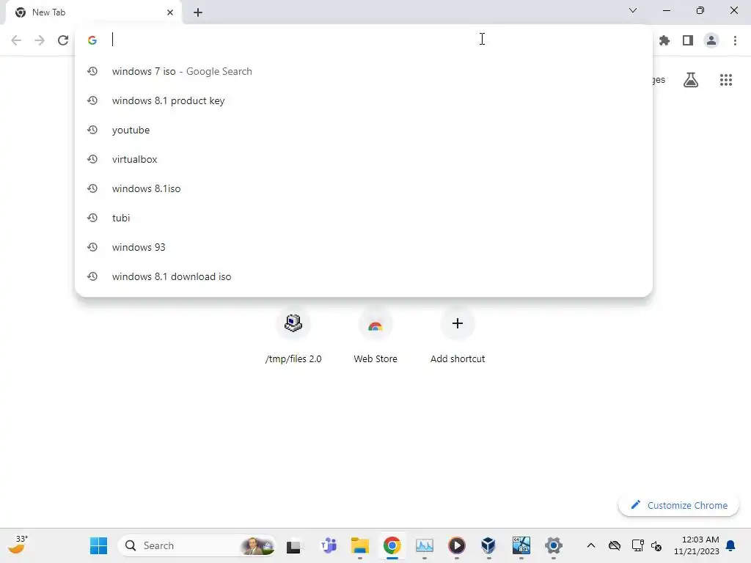Click the Google G icon in omnibox

92,40
